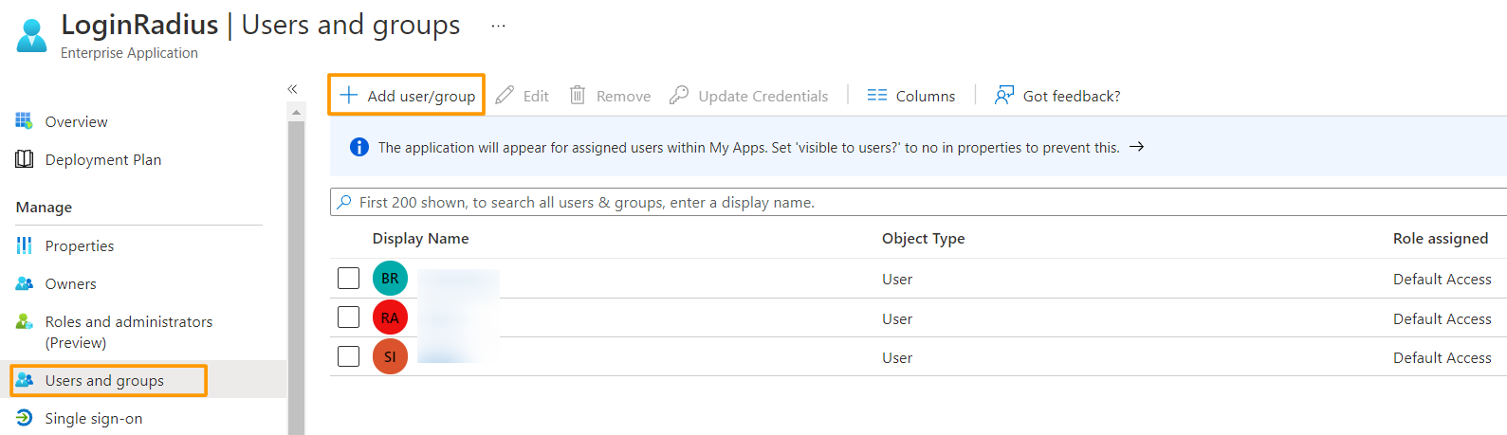Click the blue information icon in banner
1507x435 pixels.
359,147
